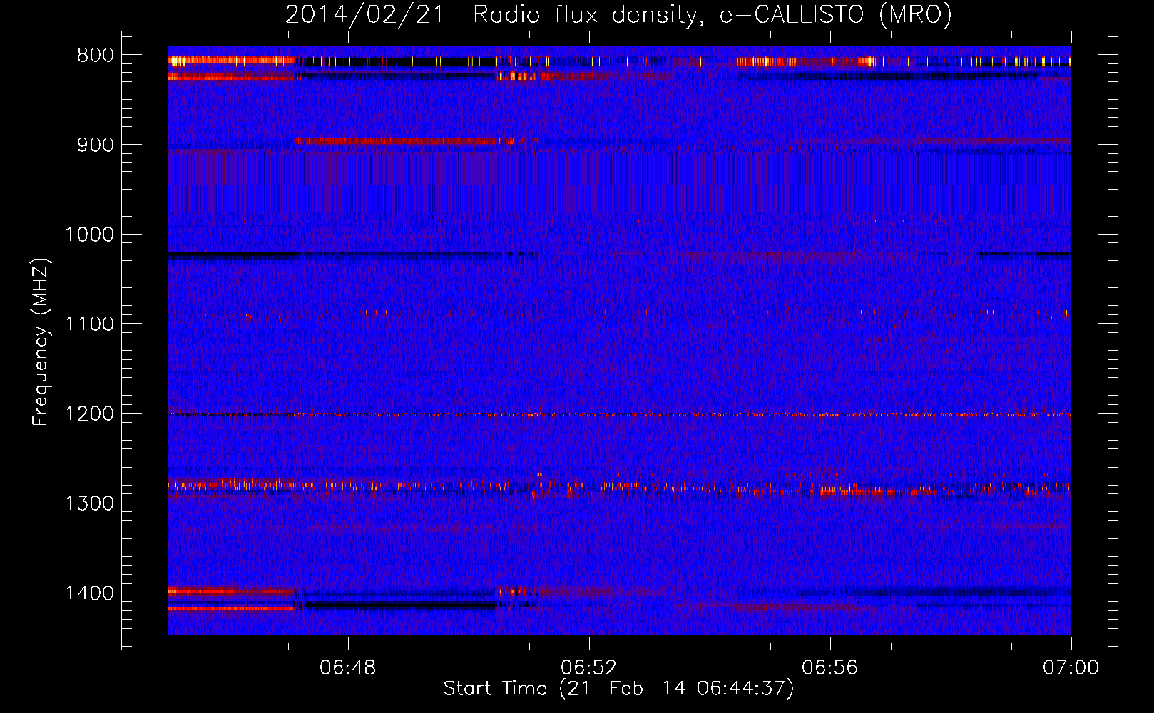Click the 'Start Time (21-Feb-14 06:44:37)' label
The height and width of the screenshot is (713, 1154).
pos(618,689)
